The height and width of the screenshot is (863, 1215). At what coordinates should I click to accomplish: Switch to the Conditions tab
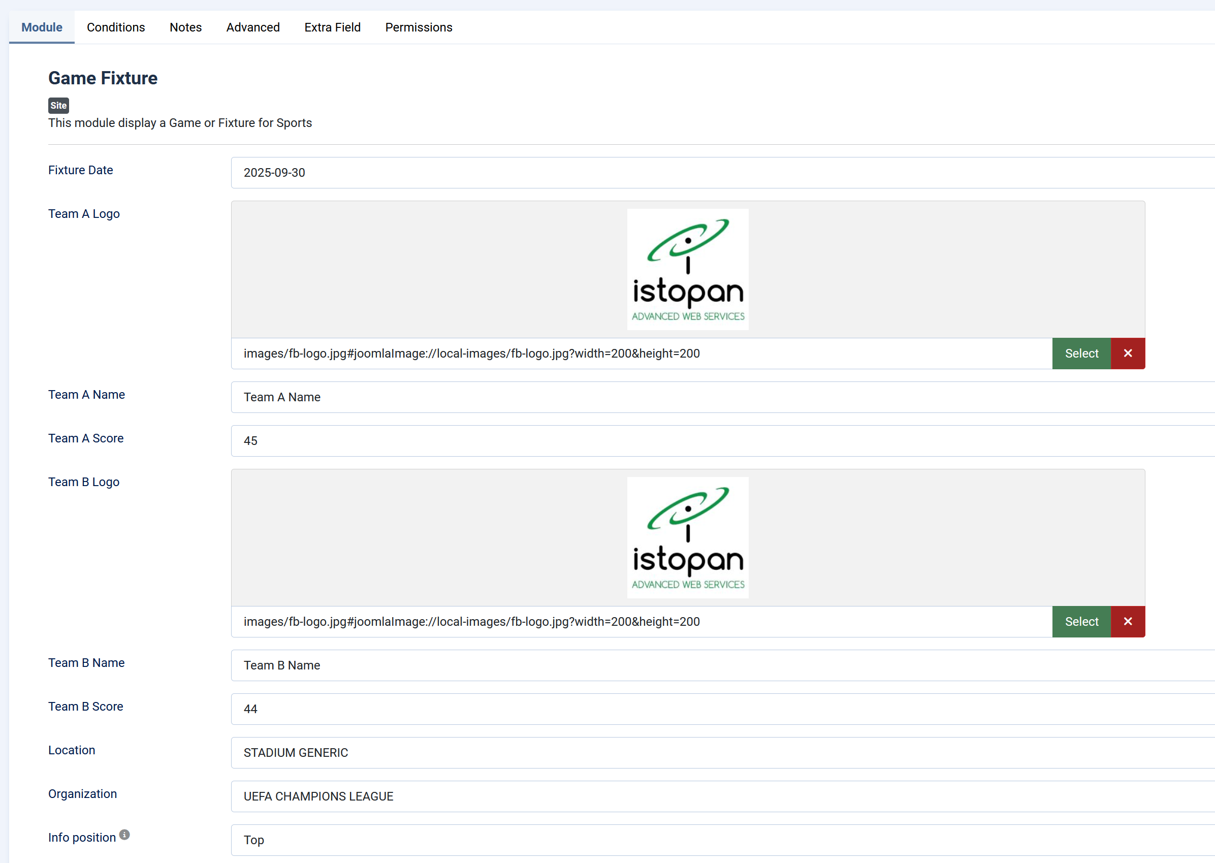116,27
